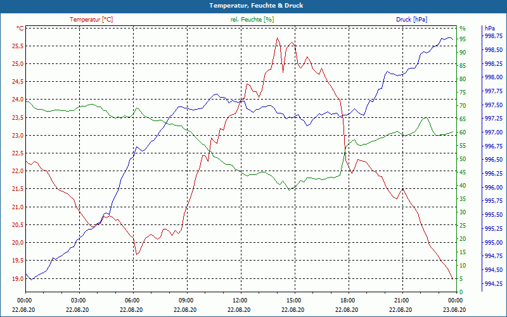This screenshot has height=317, width=507.
Task: Select the red 'Temperatur [°C]' legend label
Action: click(91, 20)
